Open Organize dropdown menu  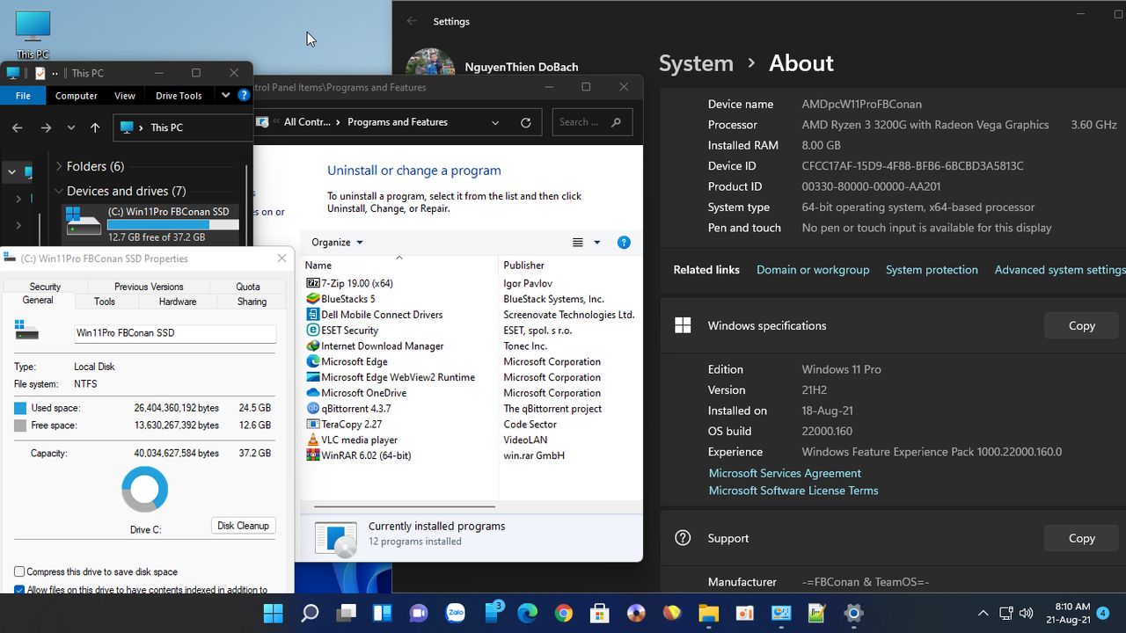click(x=337, y=243)
